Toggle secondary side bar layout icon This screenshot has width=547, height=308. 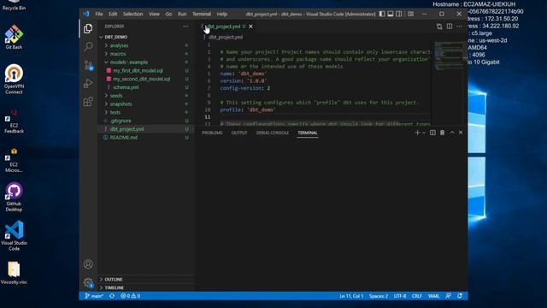399,14
